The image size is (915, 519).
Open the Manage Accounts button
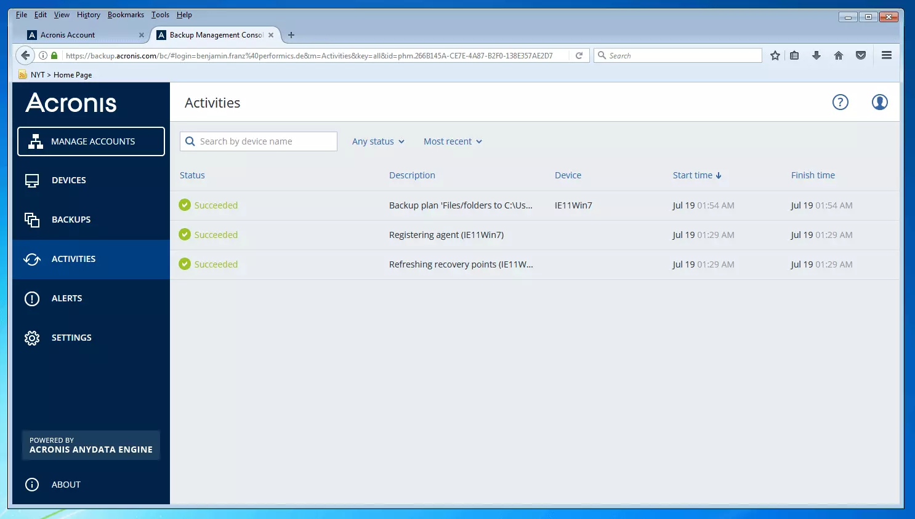tap(91, 141)
